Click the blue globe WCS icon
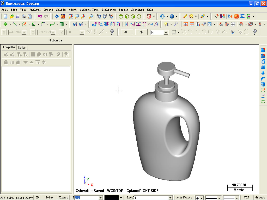 click(162, 16)
